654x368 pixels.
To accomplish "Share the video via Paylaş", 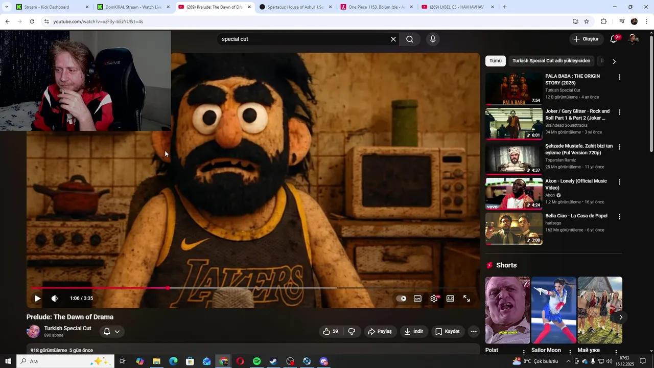I will [380, 332].
